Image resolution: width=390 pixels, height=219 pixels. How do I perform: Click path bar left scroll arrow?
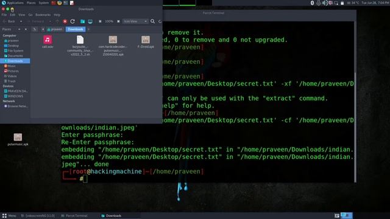pos(43,29)
